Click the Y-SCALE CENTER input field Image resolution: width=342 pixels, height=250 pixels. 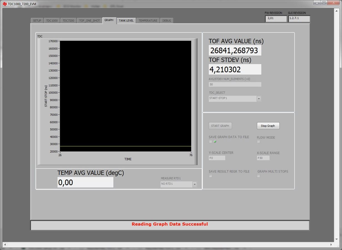point(217,158)
